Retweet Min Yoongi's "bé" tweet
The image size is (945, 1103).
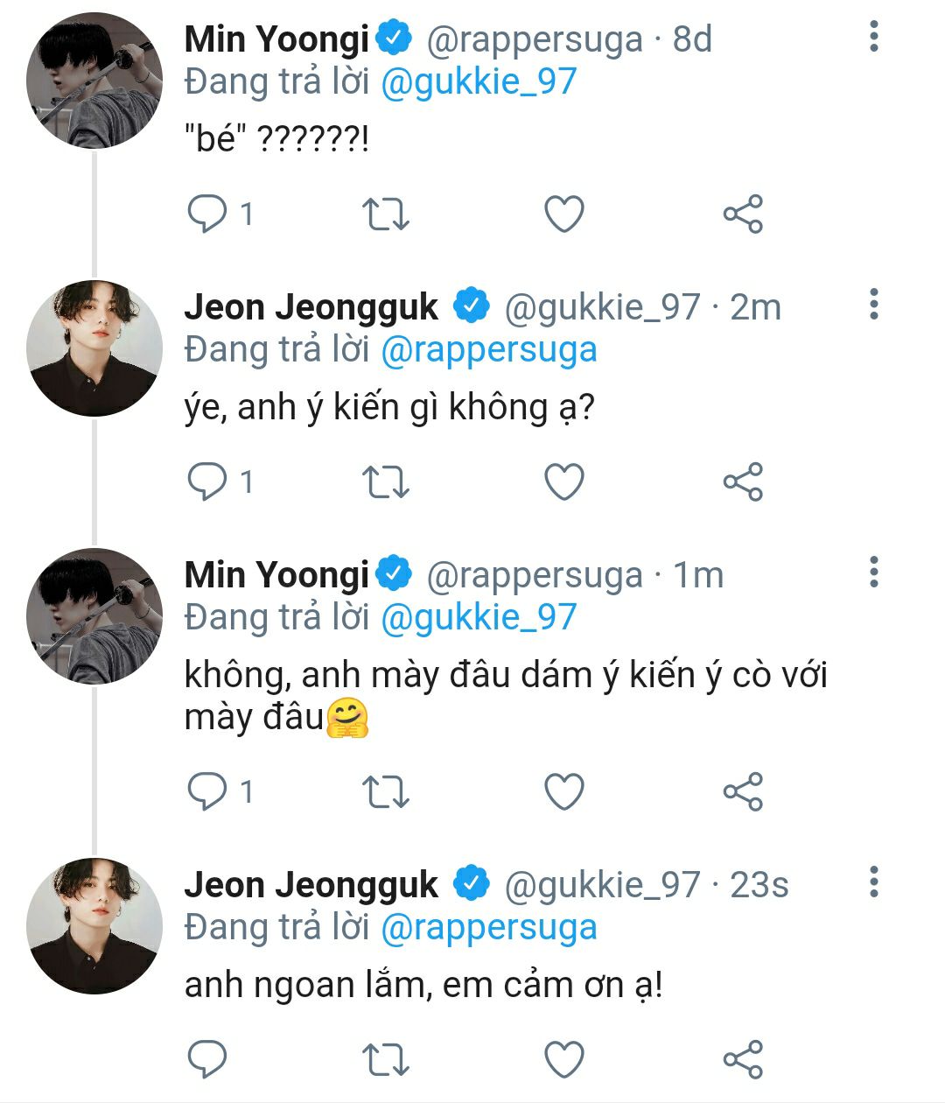tap(385, 214)
